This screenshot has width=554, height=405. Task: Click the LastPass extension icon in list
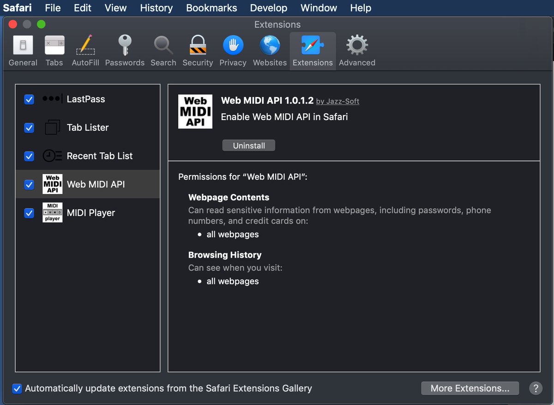tap(52, 99)
